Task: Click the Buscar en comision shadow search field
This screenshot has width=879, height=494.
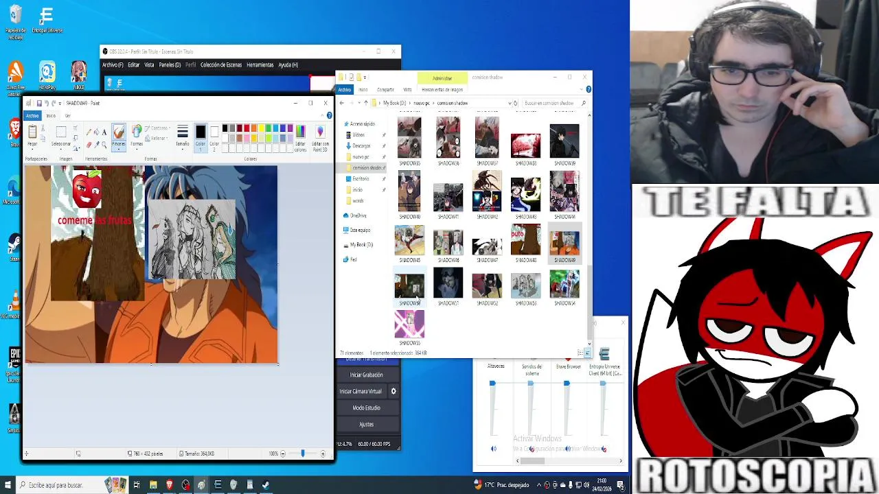Action: tap(555, 103)
